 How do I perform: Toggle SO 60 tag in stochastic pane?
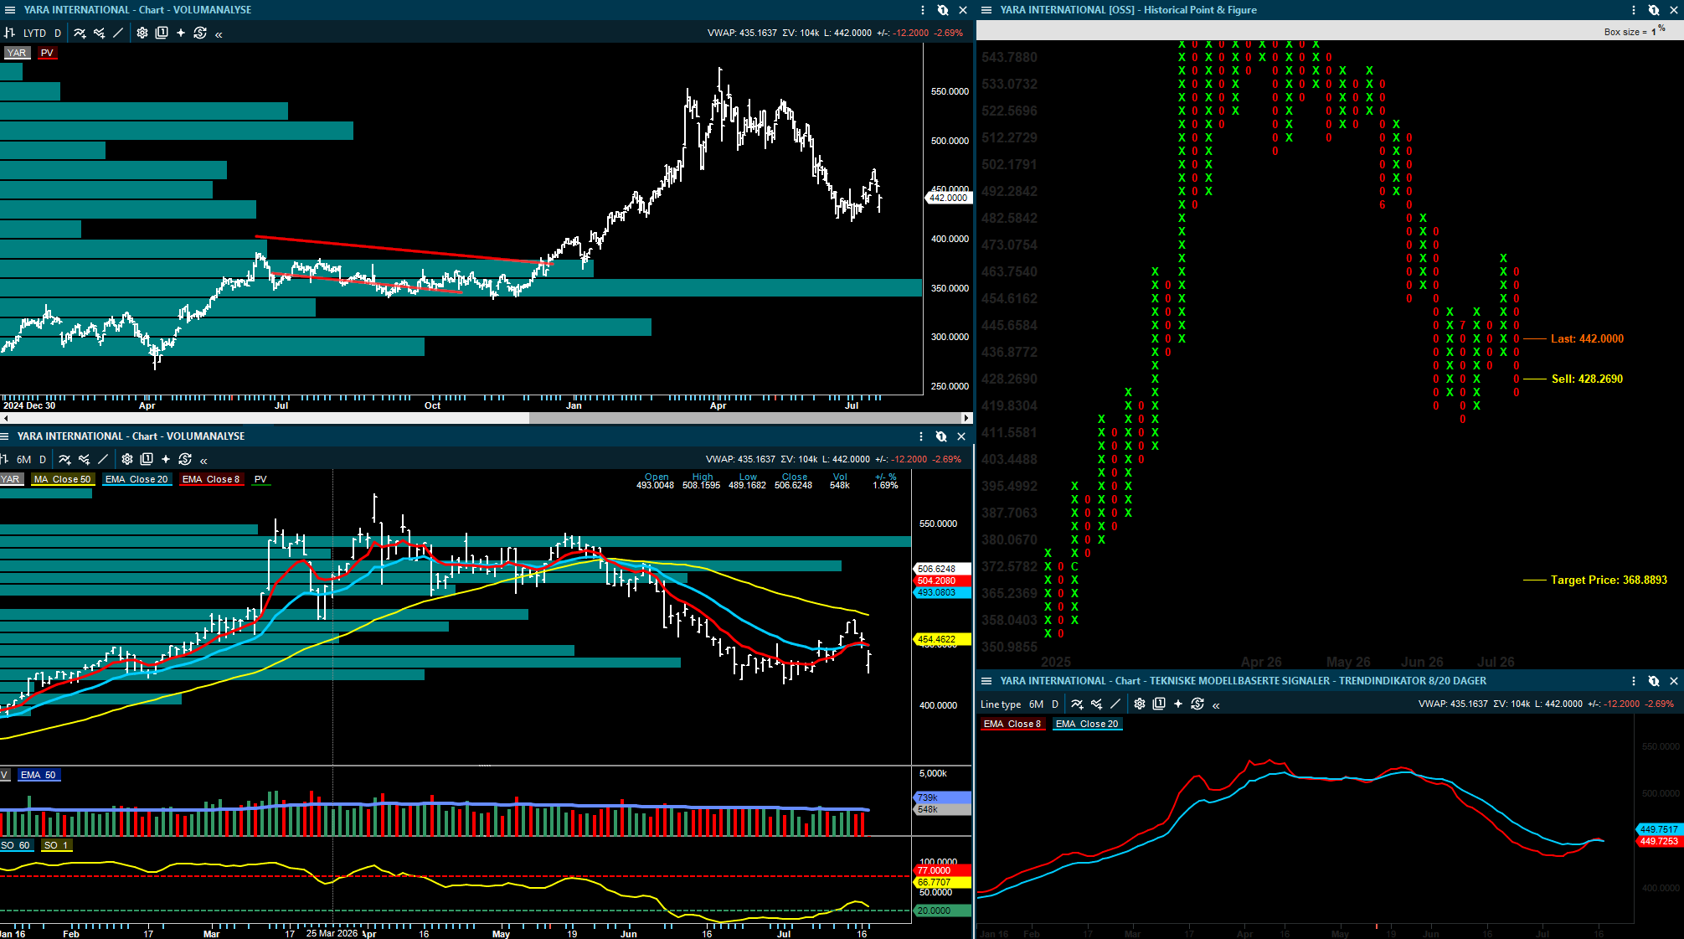[15, 845]
